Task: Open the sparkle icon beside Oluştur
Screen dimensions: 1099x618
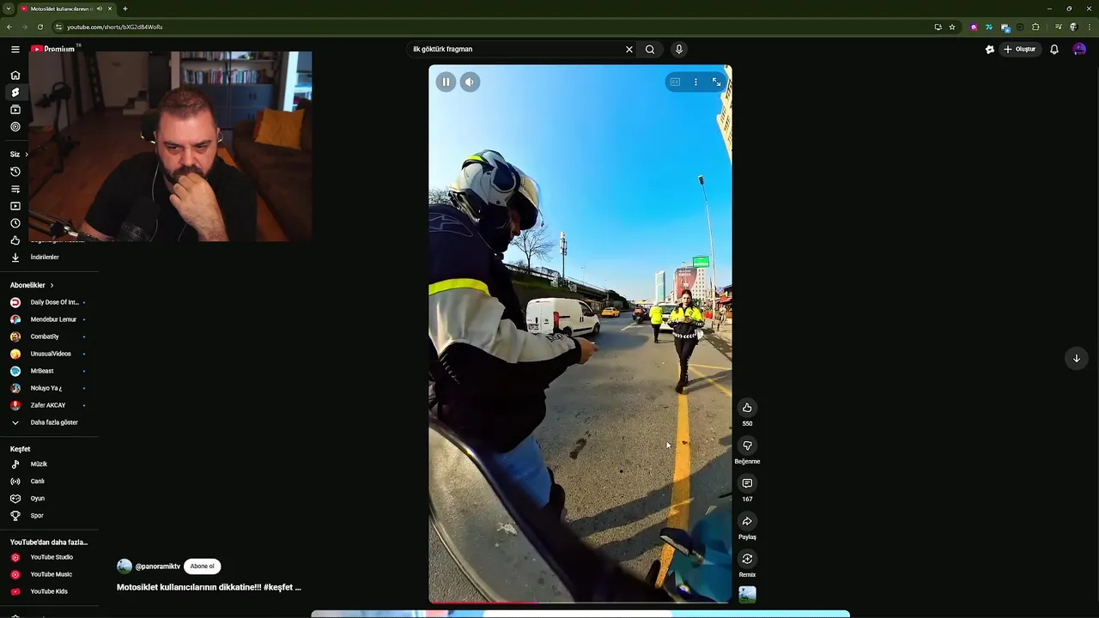Action: tap(989, 49)
